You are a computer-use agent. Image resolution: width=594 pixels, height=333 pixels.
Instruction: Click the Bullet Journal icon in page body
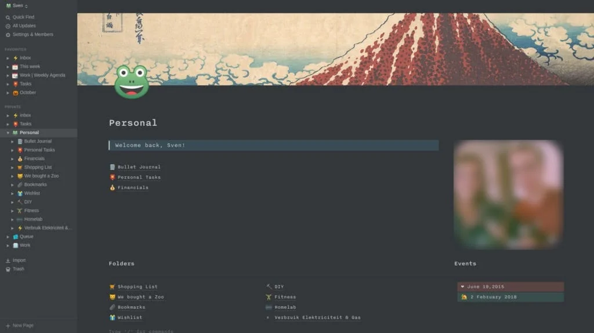[x=112, y=167]
